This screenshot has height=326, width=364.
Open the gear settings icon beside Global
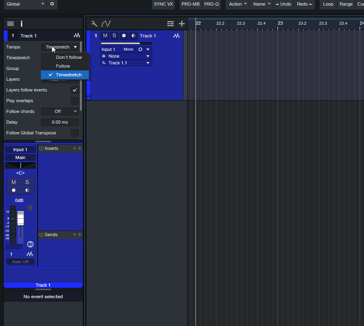point(52,4)
